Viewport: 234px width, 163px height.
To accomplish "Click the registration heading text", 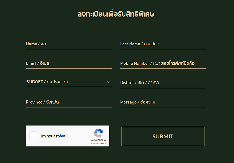I will tap(116, 14).
